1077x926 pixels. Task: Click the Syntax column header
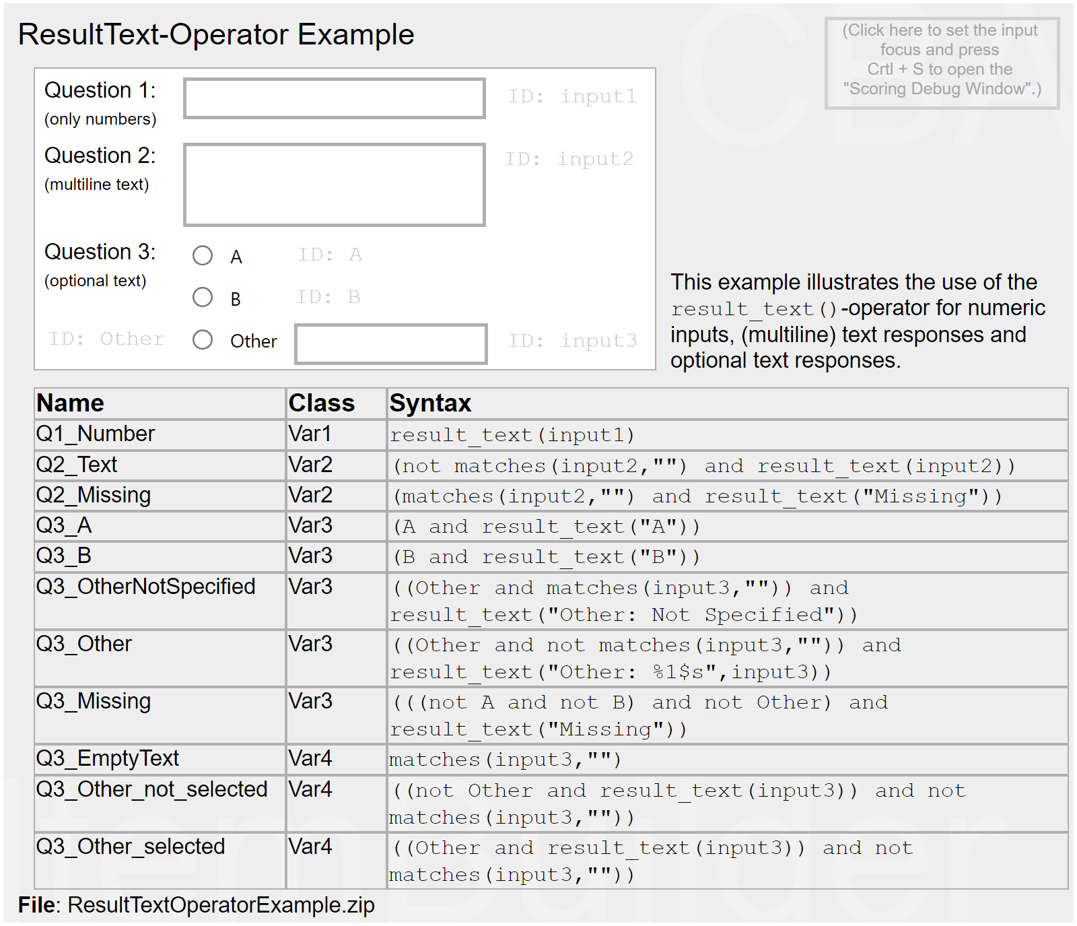pyautogui.click(x=430, y=403)
